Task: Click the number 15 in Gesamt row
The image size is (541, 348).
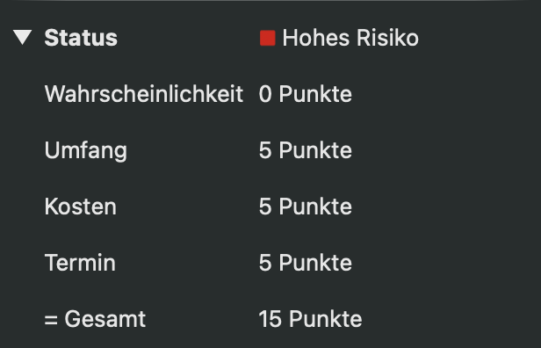Action: 270,319
